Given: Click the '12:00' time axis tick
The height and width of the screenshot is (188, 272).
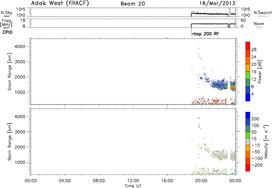Looking at the screenshot, I should click(133, 181).
